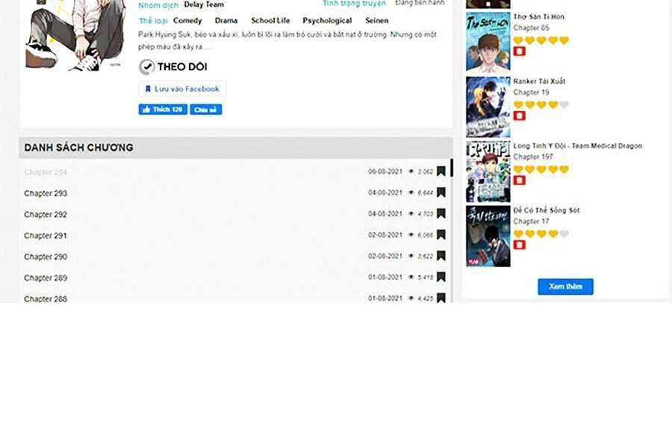Open Chapter 290 from the chapter list

click(x=46, y=257)
